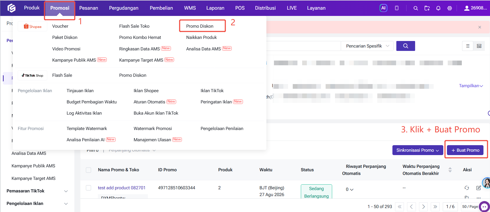490x212 pixels.
Task: Select Promo Diskon under Shopee menu
Action: click(x=200, y=26)
